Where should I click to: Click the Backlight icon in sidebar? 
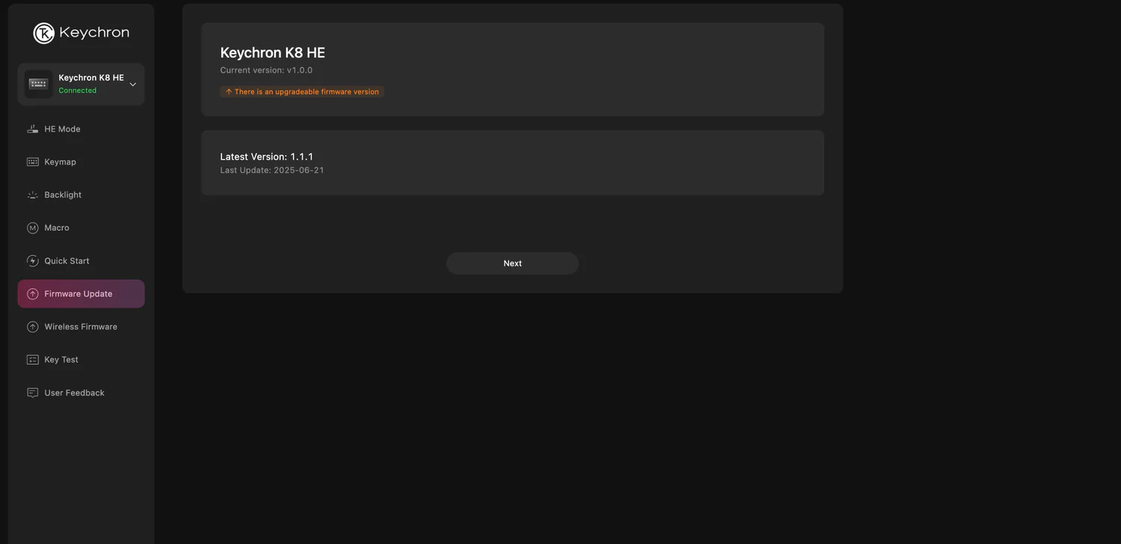pos(33,195)
